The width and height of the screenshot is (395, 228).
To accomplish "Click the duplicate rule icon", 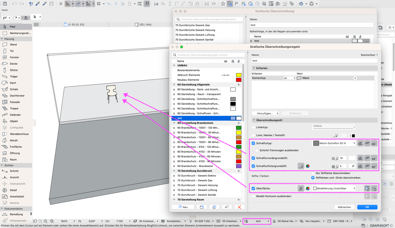I will (x=214, y=207).
